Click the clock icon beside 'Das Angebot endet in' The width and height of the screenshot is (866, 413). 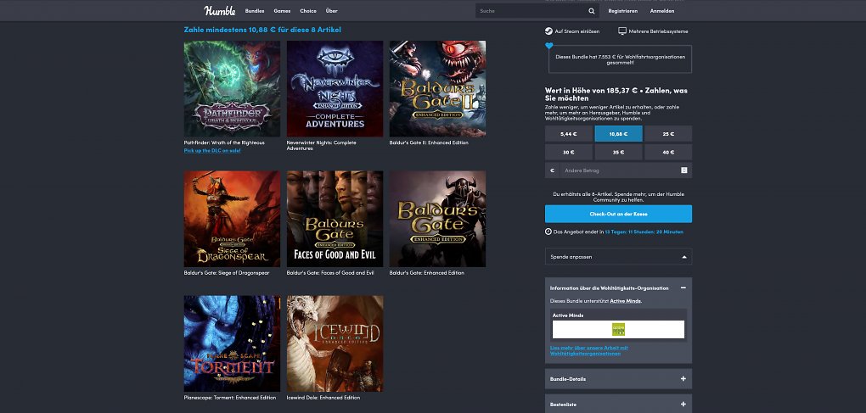tap(548, 232)
